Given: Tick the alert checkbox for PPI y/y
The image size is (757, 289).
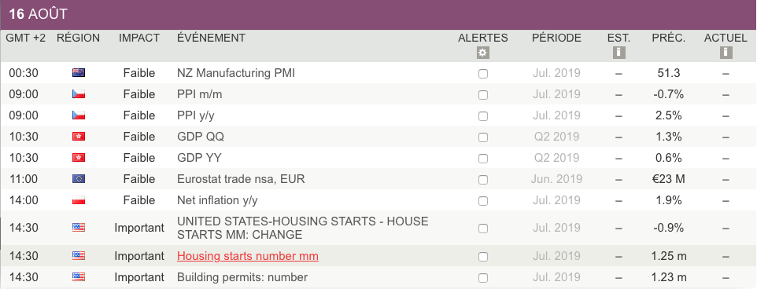Looking at the screenshot, I should [x=483, y=116].
